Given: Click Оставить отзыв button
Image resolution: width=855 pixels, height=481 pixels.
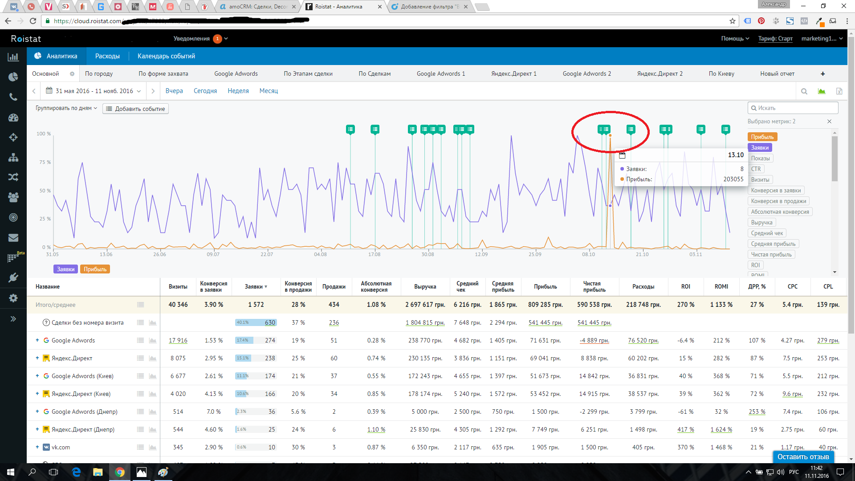Looking at the screenshot, I should pyautogui.click(x=803, y=457).
